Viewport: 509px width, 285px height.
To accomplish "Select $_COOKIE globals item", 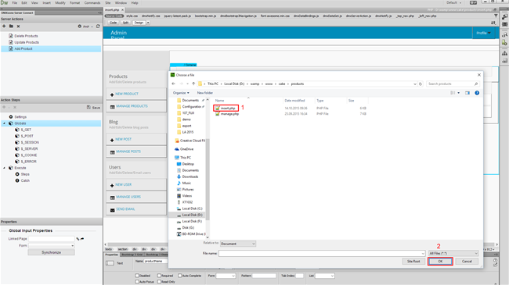I will pos(28,155).
